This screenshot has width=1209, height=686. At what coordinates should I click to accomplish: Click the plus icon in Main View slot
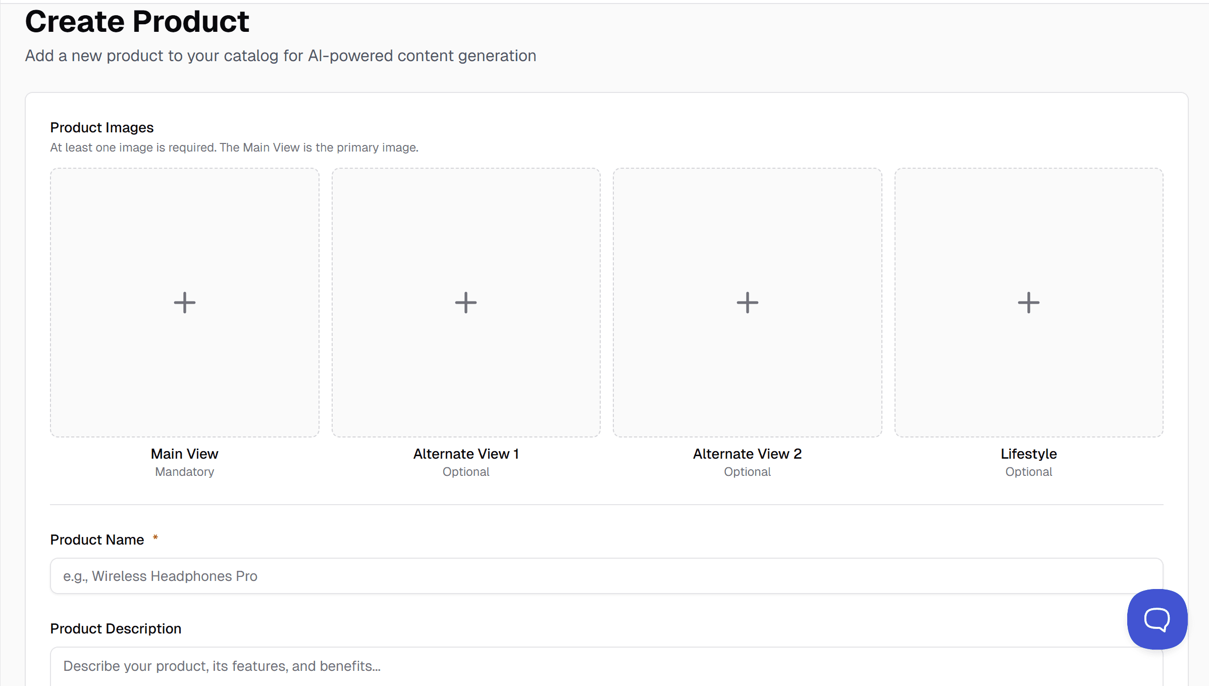(x=185, y=303)
